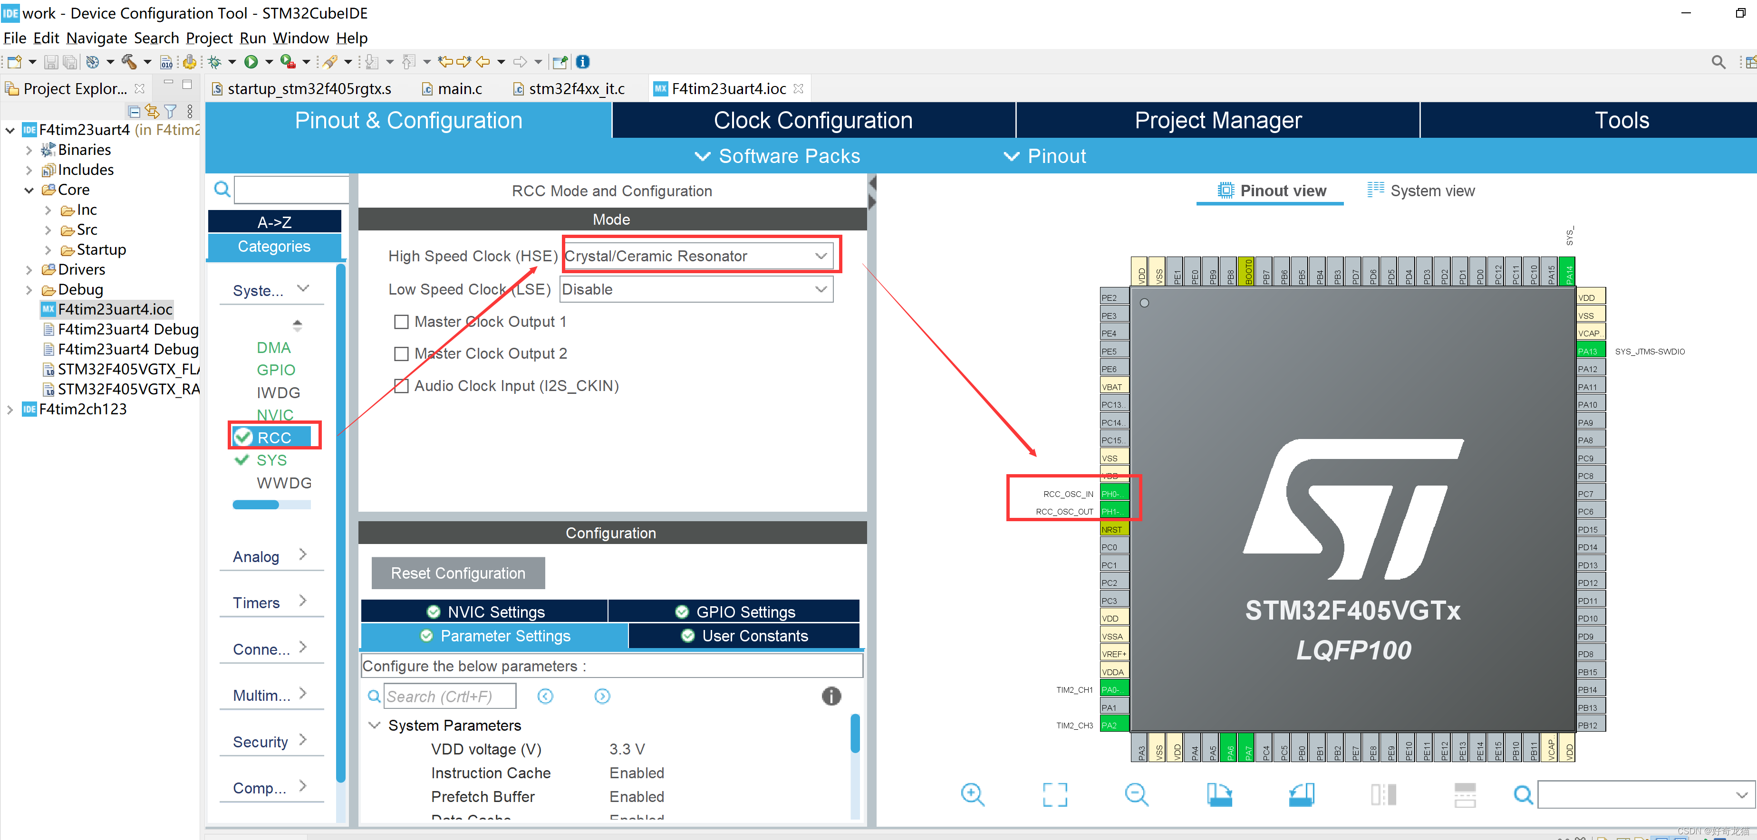Zoom out of the chip pinout
This screenshot has width=1757, height=840.
click(x=1136, y=794)
